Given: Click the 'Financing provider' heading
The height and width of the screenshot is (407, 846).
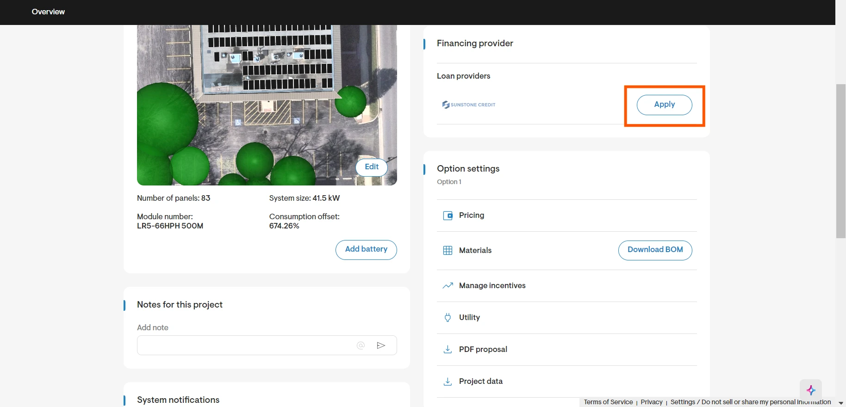Looking at the screenshot, I should [x=475, y=43].
